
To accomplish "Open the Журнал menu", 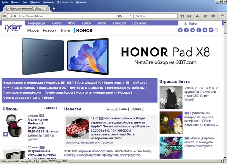I will pyautogui.click(x=35, y=2).
